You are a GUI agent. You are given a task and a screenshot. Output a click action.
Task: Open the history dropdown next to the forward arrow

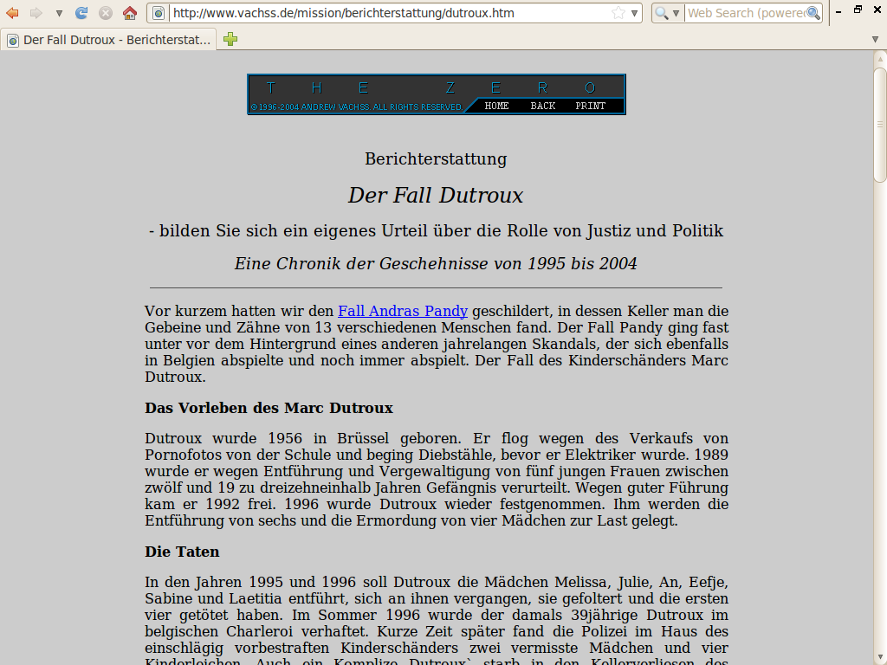coord(59,13)
